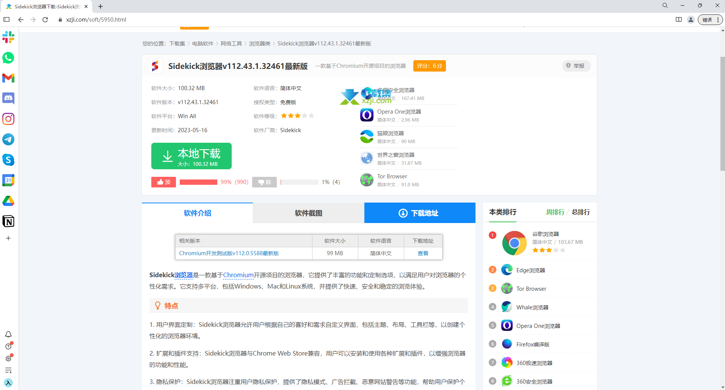The height and width of the screenshot is (390, 725).
Task: Open browser search magnifier icon
Action: (665, 6)
